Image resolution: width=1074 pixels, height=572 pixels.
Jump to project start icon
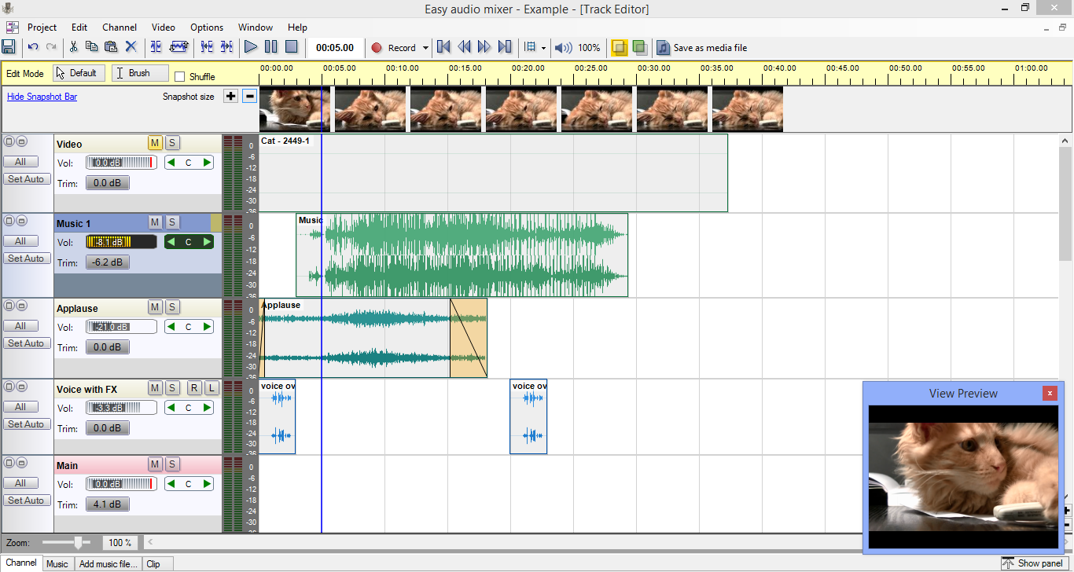point(443,47)
